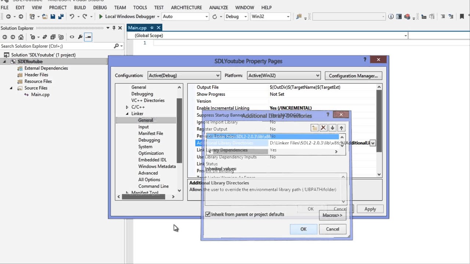The image size is (470, 264).
Task: Click Move Line Down arrow icon
Action: click(332, 128)
